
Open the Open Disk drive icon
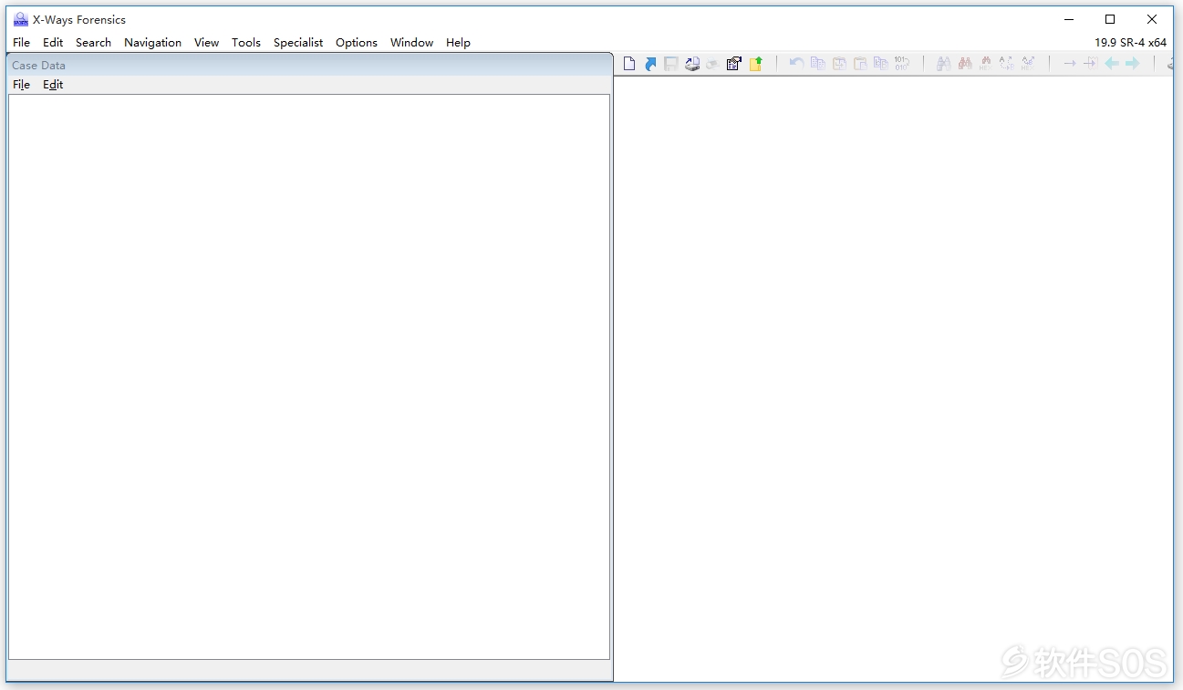point(692,64)
